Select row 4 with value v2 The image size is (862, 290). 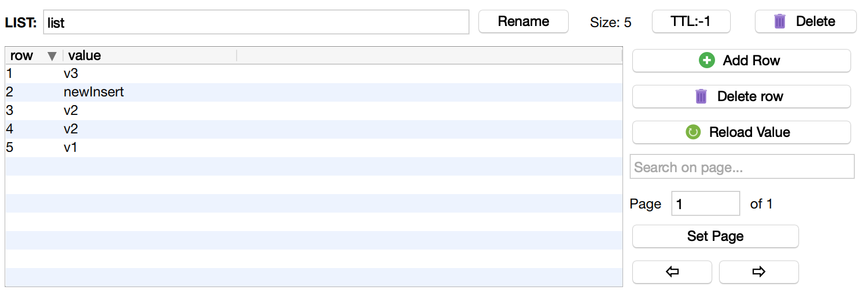[x=71, y=129]
